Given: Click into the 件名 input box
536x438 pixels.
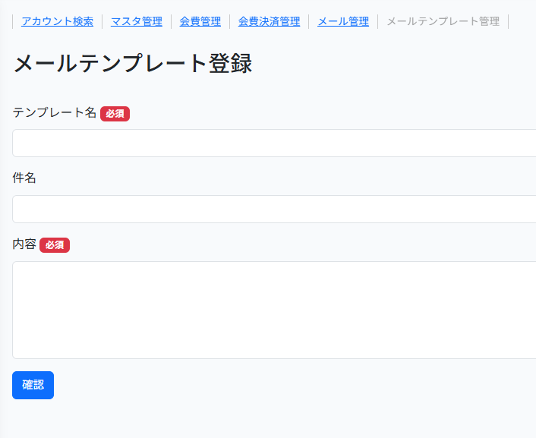Looking at the screenshot, I should (x=273, y=209).
